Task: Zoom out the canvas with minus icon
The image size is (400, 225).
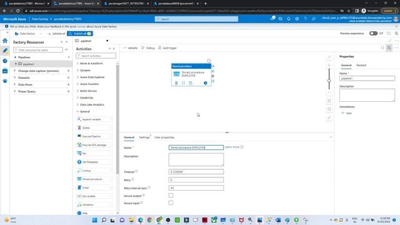Action: pyautogui.click(x=329, y=92)
